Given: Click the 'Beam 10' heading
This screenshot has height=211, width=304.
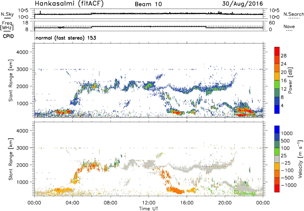Looking at the screenshot, I should pos(148,4).
